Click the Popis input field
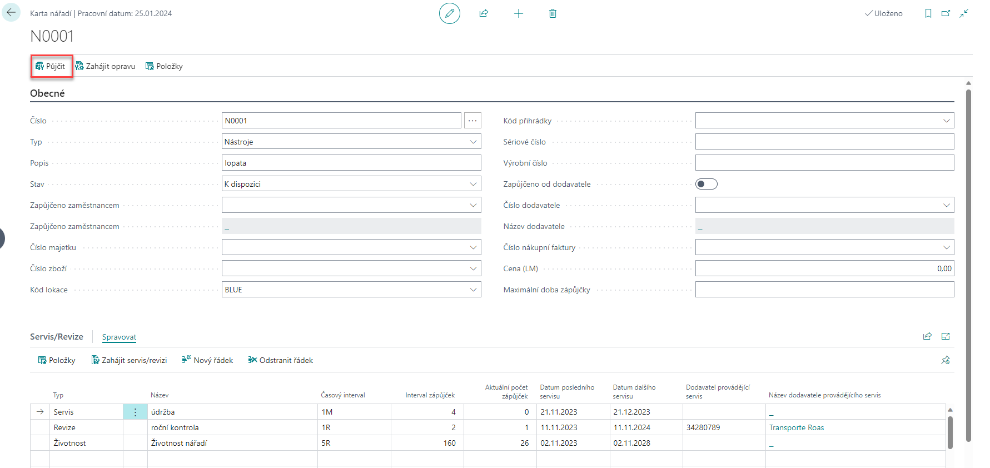Image resolution: width=990 pixels, height=468 pixels. click(x=351, y=163)
